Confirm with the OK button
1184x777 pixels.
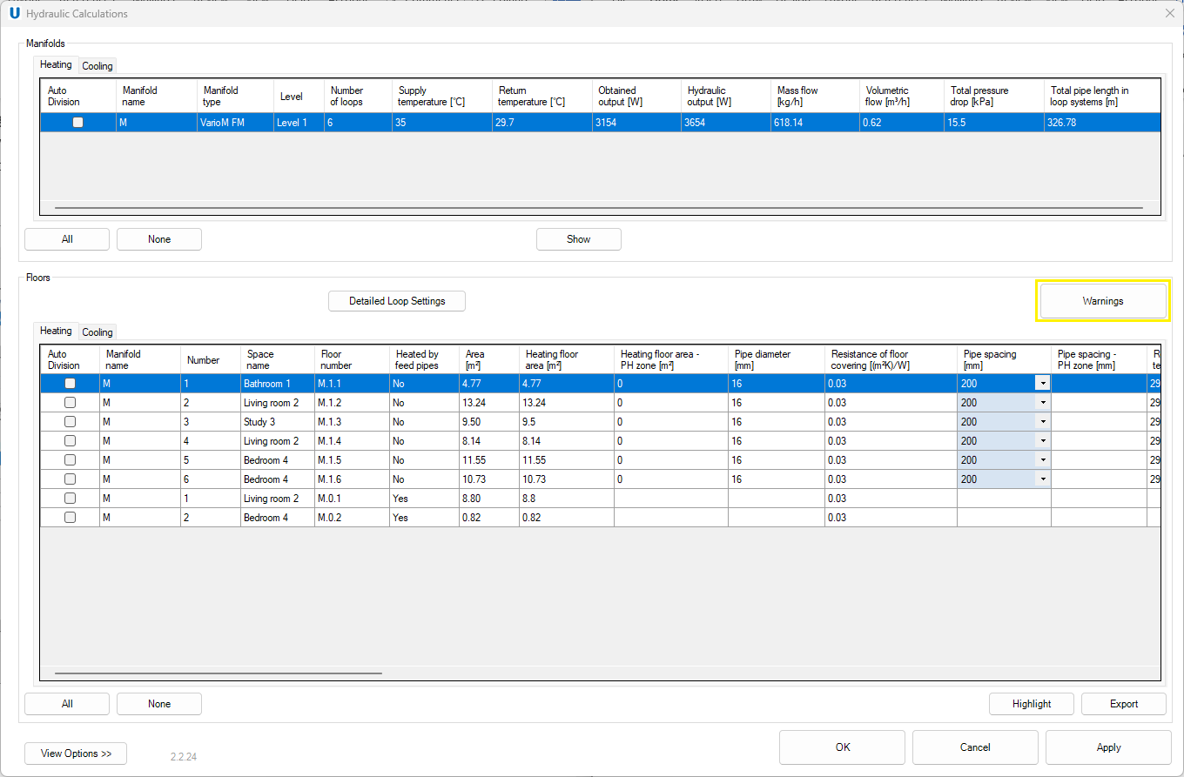coord(842,747)
